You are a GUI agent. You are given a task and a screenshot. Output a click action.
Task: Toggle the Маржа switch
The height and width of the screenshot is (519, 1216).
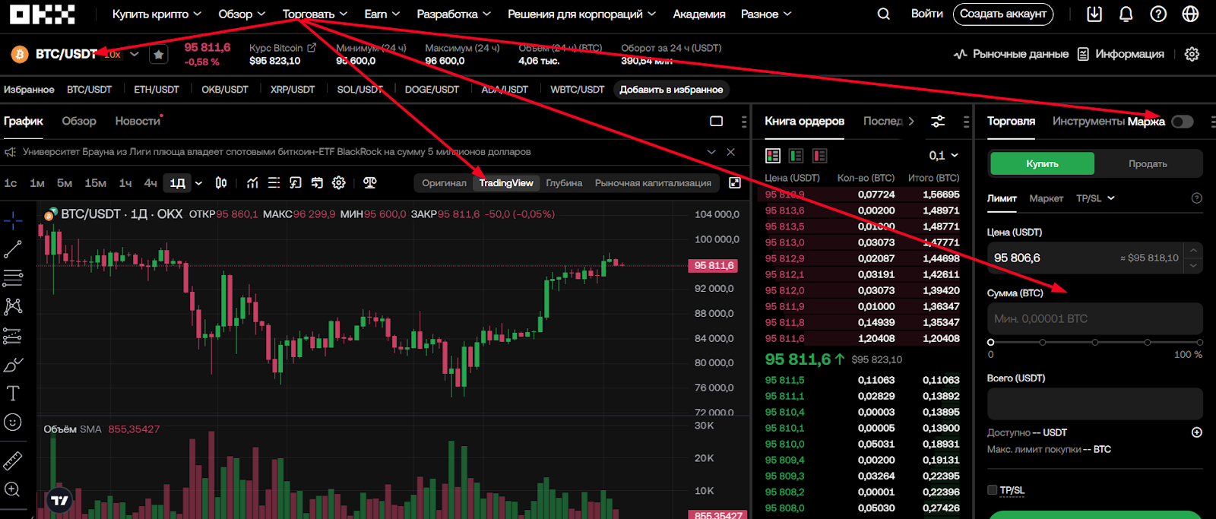coord(1183,122)
